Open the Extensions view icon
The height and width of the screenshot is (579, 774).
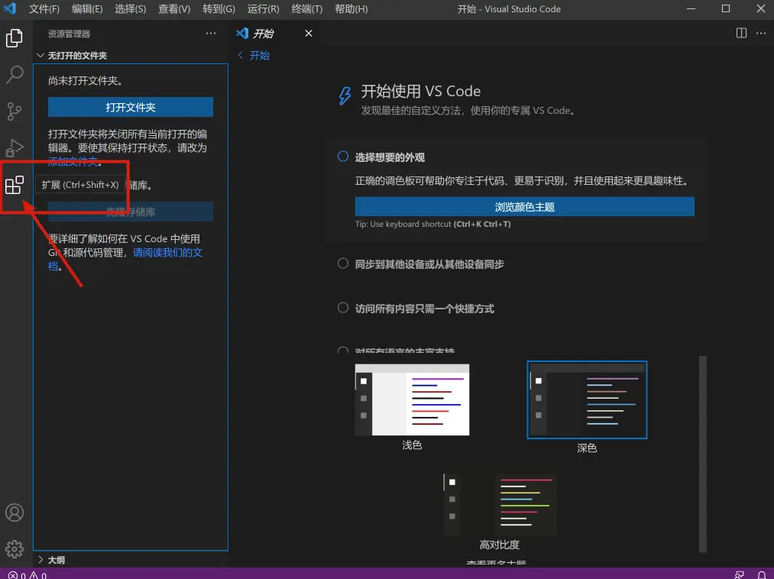(x=15, y=185)
